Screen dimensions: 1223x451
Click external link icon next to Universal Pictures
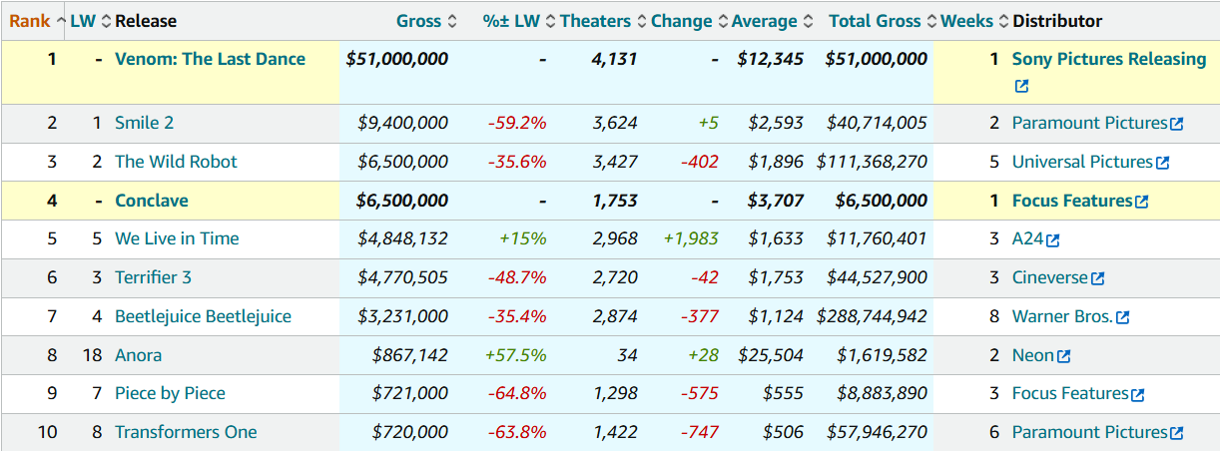1162,163
